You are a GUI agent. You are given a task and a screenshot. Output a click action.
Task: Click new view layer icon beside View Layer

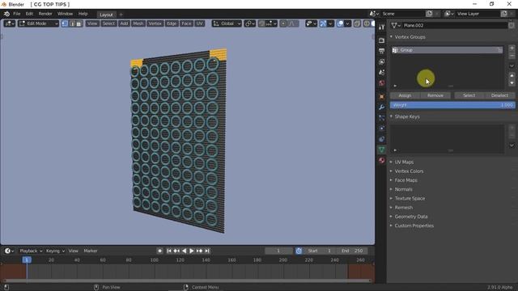[x=503, y=14]
